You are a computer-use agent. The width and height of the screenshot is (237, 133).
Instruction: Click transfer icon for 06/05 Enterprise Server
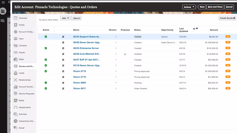pos(63,48)
